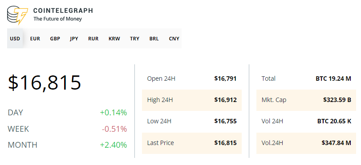
Task: Switch to the GBP currency tab
Action: pyautogui.click(x=55, y=39)
